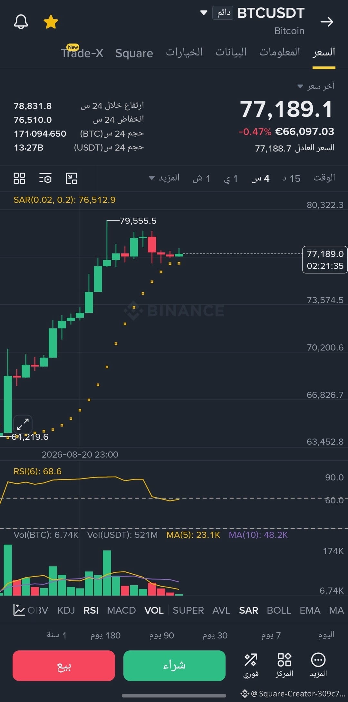The height and width of the screenshot is (702, 348).
Task: Open the bottom المزيد more icon
Action: pyautogui.click(x=318, y=665)
